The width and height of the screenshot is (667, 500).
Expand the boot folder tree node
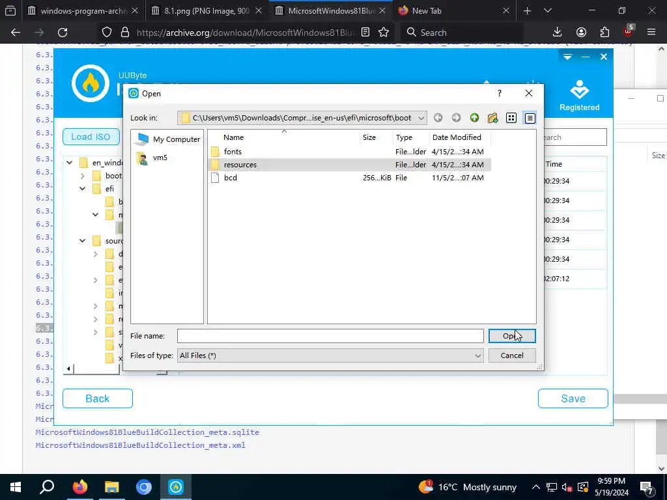pyautogui.click(x=83, y=176)
